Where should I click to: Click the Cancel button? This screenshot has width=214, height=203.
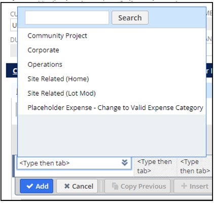tap(77, 186)
